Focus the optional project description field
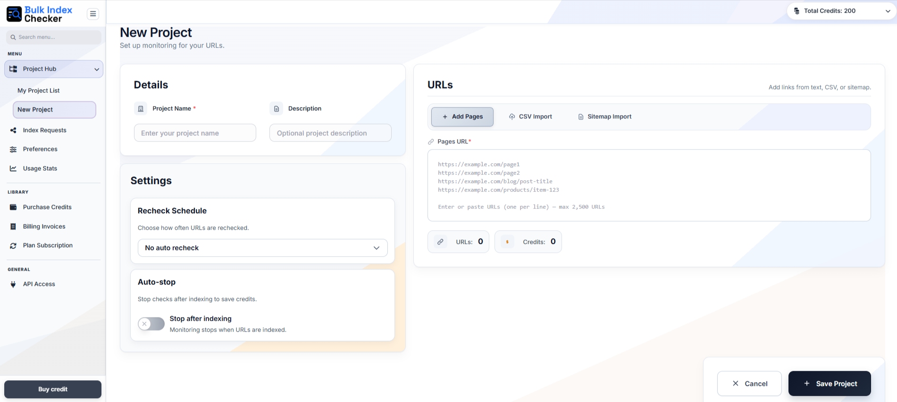 [330, 133]
